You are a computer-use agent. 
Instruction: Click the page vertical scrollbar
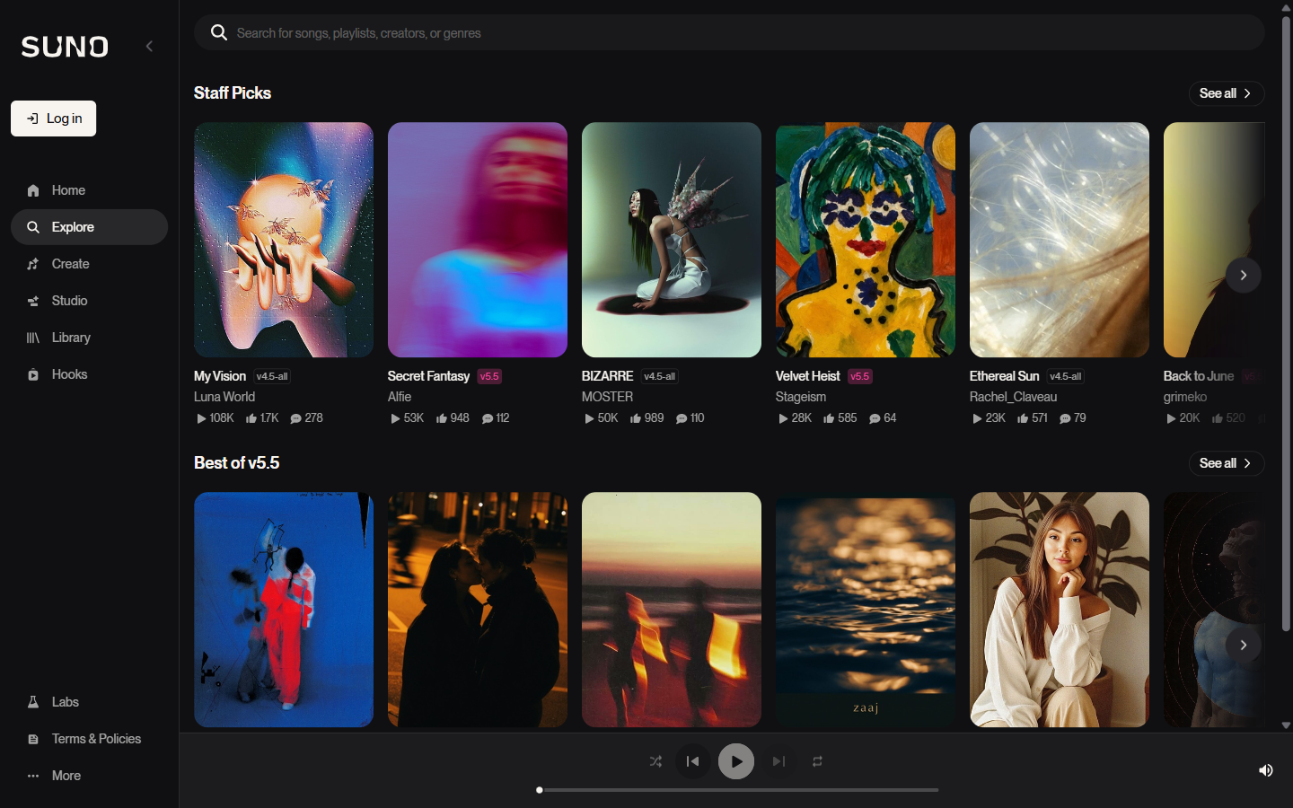click(1286, 323)
